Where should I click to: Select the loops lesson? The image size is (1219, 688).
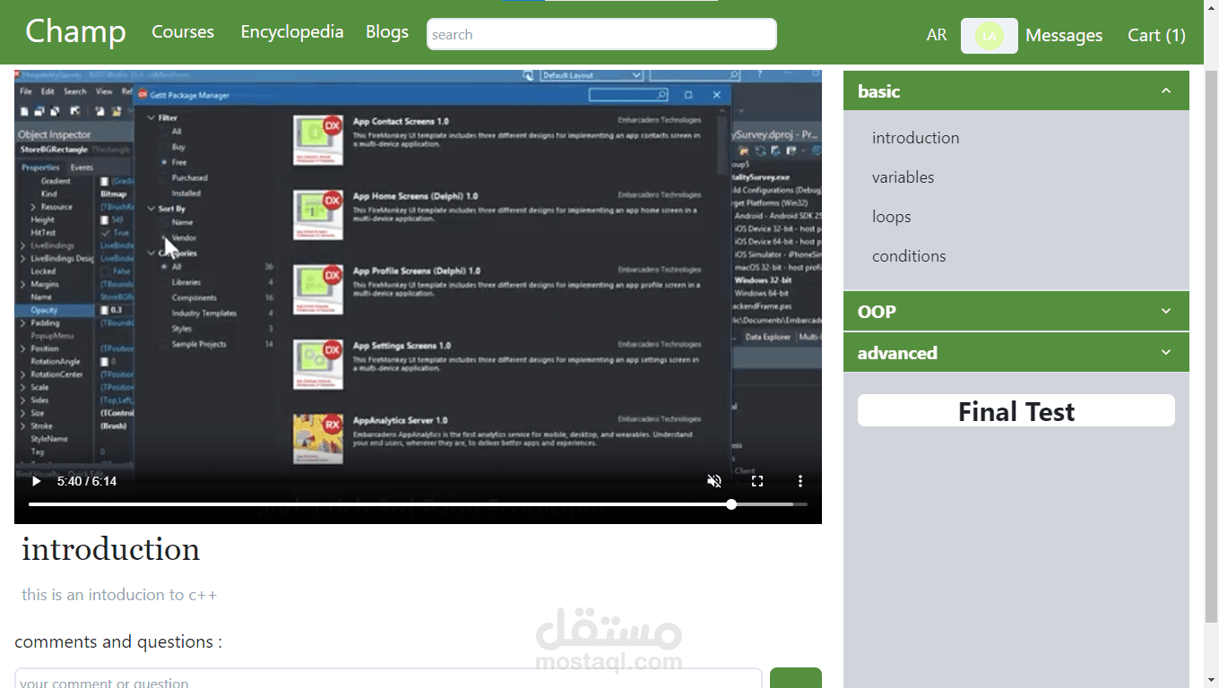(892, 217)
